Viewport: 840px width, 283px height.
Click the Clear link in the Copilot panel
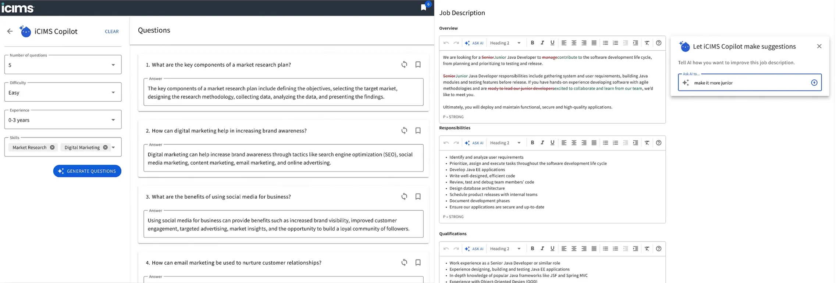click(x=113, y=32)
